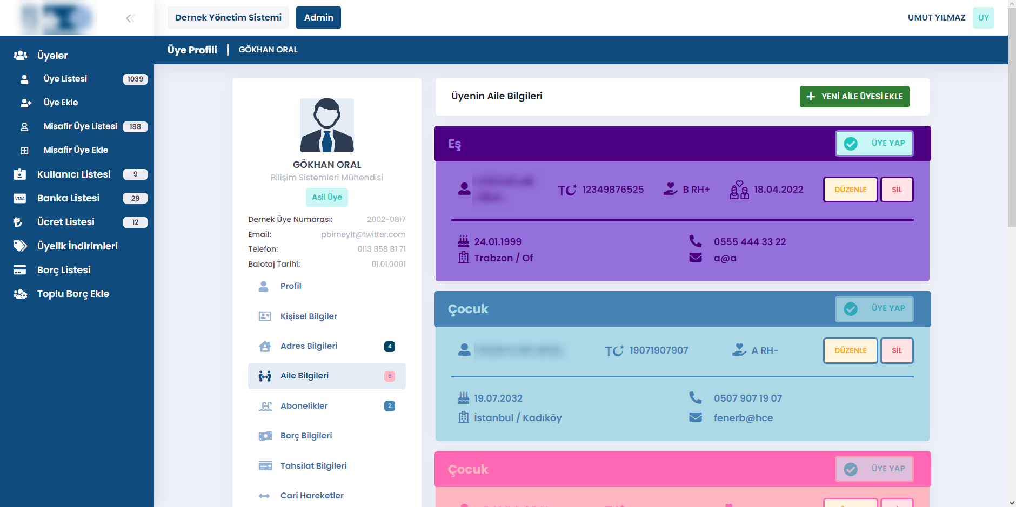The image size is (1016, 507).
Task: Open the Abonelikler profile tab
Action: point(304,406)
